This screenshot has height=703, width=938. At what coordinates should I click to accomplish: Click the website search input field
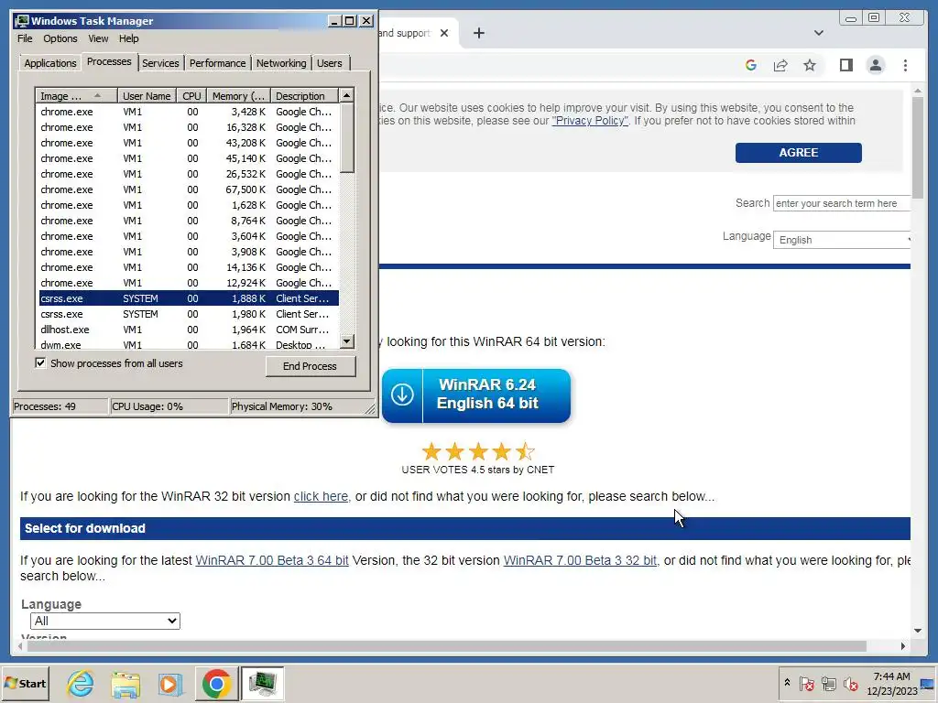pos(841,203)
